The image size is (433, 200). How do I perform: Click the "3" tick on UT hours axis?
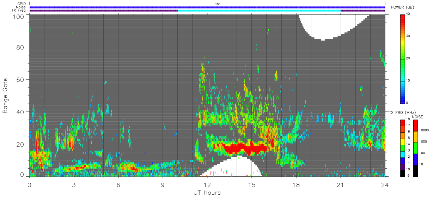[x=74, y=184]
